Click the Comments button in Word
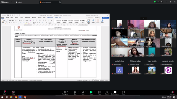Image resolution: width=177 pixels, height=99 pixels. pyautogui.click(x=89, y=18)
